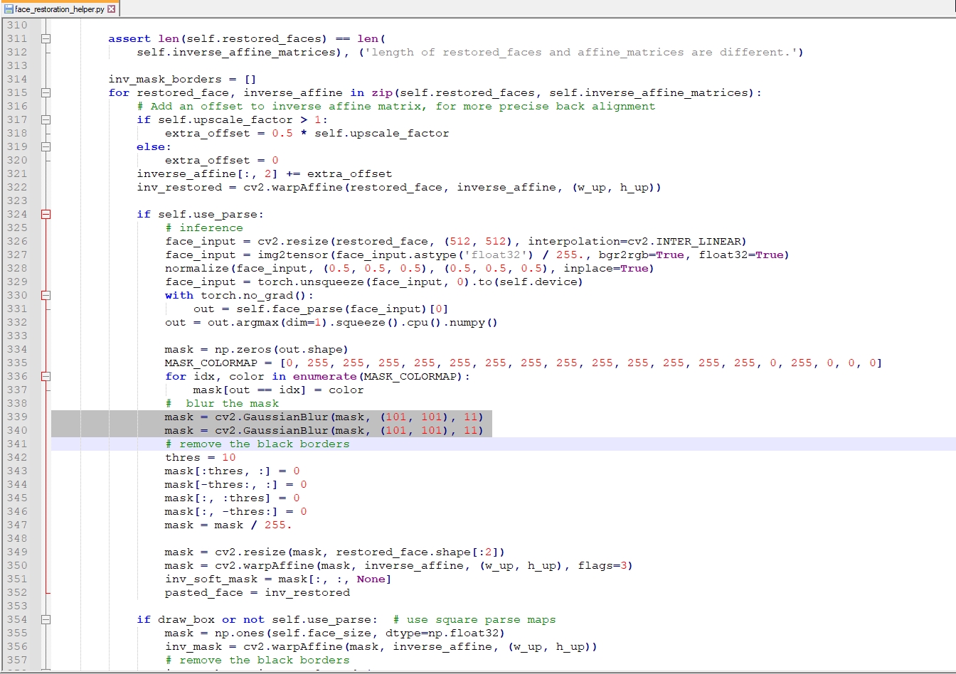Collapse the else block at line 319
Viewport: 956px width, 674px height.
(46, 147)
